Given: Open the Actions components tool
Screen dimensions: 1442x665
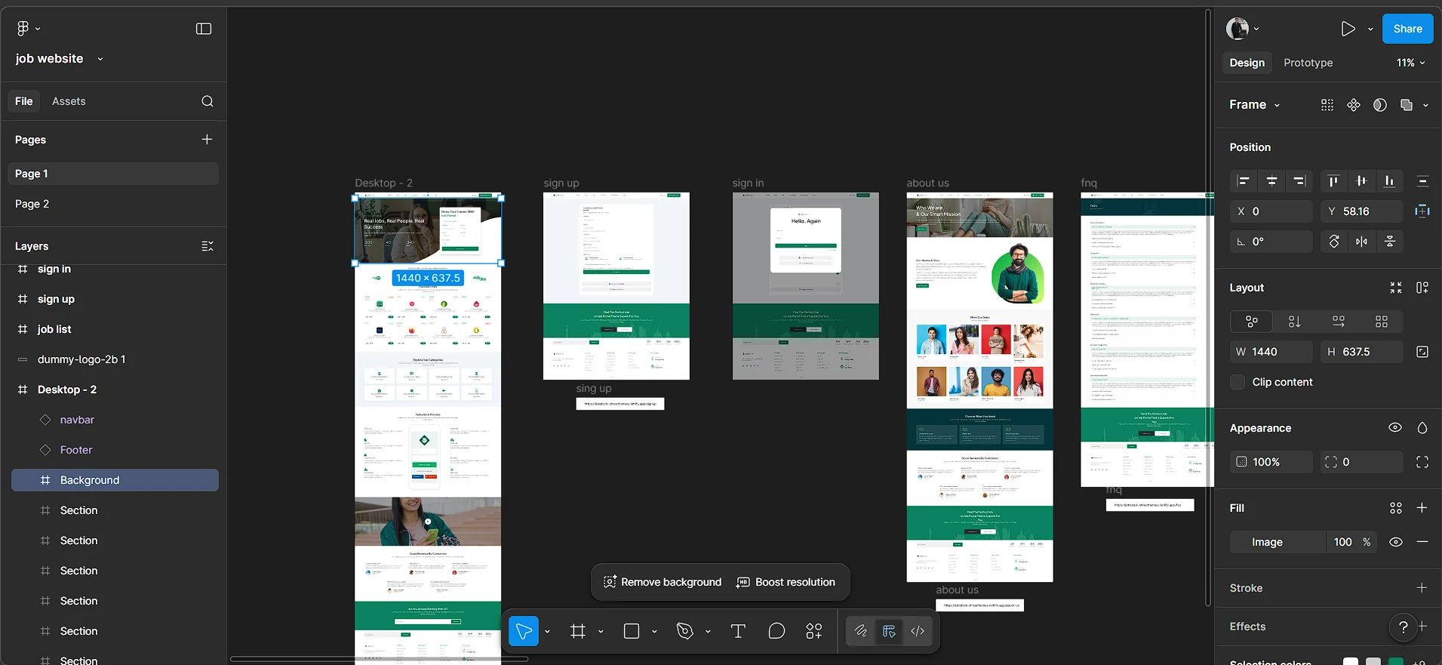Looking at the screenshot, I should tap(814, 631).
